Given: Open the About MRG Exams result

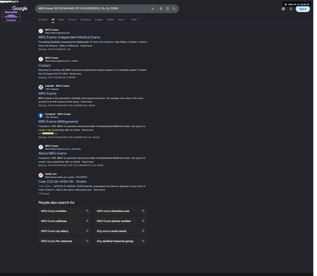Looking at the screenshot, I should 53,154.
